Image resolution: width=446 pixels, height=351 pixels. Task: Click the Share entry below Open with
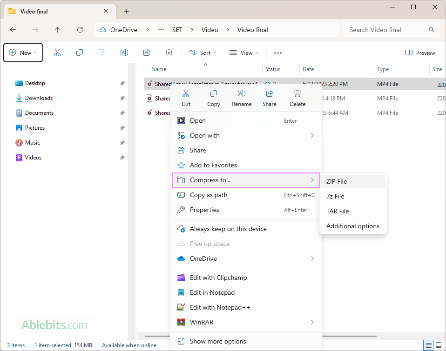click(246, 150)
